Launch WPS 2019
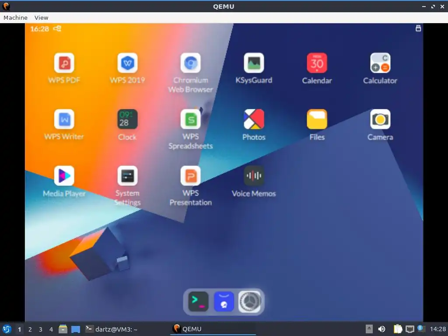448x336 pixels. [x=127, y=63]
